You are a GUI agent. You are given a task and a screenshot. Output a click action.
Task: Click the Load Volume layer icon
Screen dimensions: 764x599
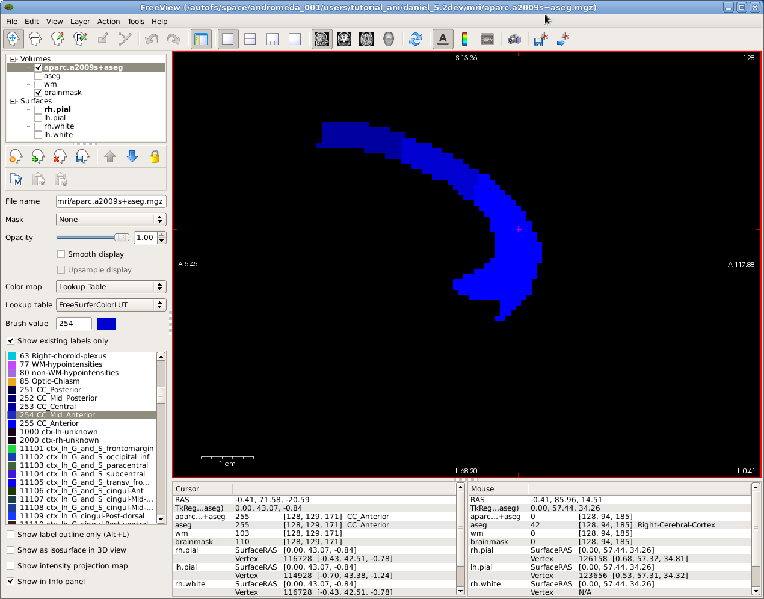(38, 157)
